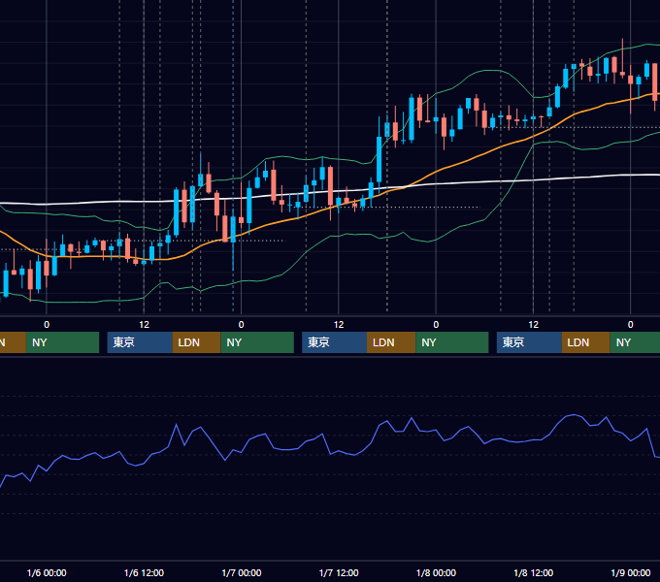Select the NY session bar spanning 1/8 00:00

[452, 342]
